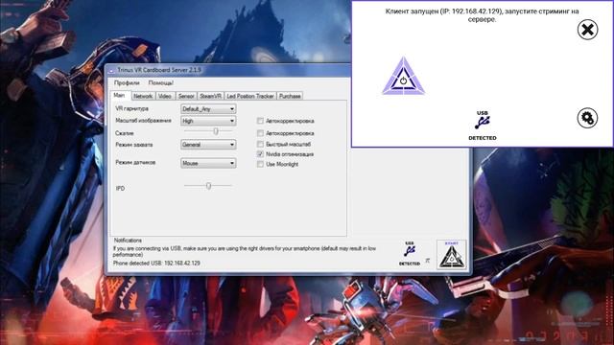
Task: Click the small pin icon beside START button
Action: [428, 260]
